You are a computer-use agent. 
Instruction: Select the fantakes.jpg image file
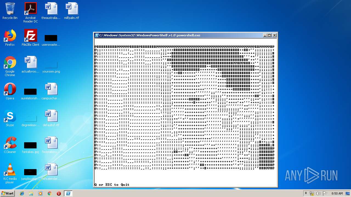(30, 147)
